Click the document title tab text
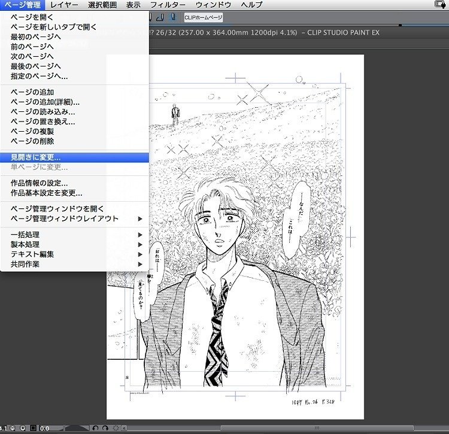This screenshot has width=449, height=434. point(265,33)
